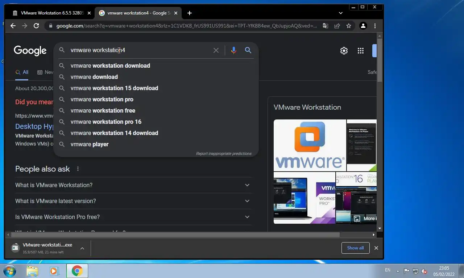Open Windows Media Player from the taskbar
Viewport: 464px width, 278px height.
[x=54, y=271]
